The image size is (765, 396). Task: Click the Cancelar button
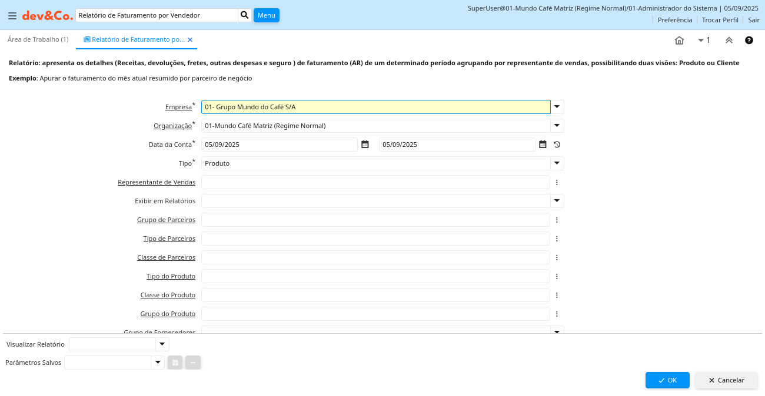click(726, 380)
